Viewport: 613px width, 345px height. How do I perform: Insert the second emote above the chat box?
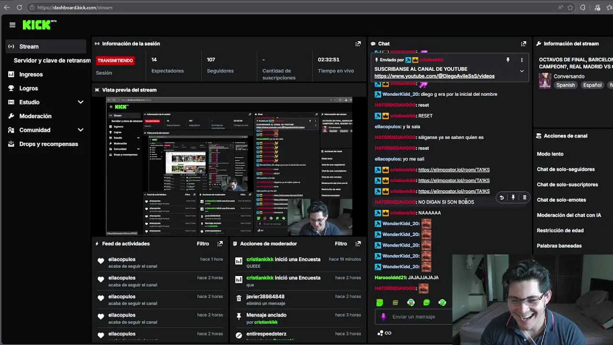pos(395,302)
